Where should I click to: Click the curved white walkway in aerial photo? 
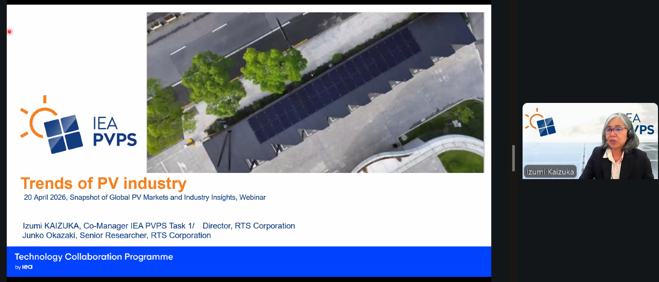pyautogui.click(x=412, y=154)
